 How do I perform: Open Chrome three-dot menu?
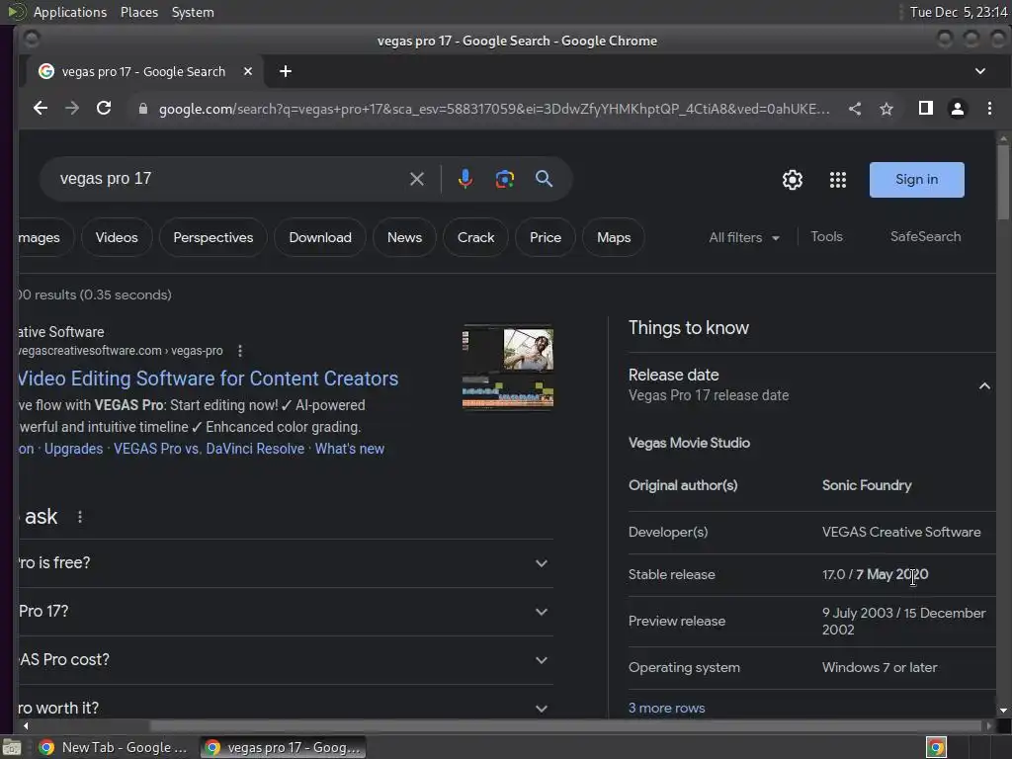coord(989,108)
